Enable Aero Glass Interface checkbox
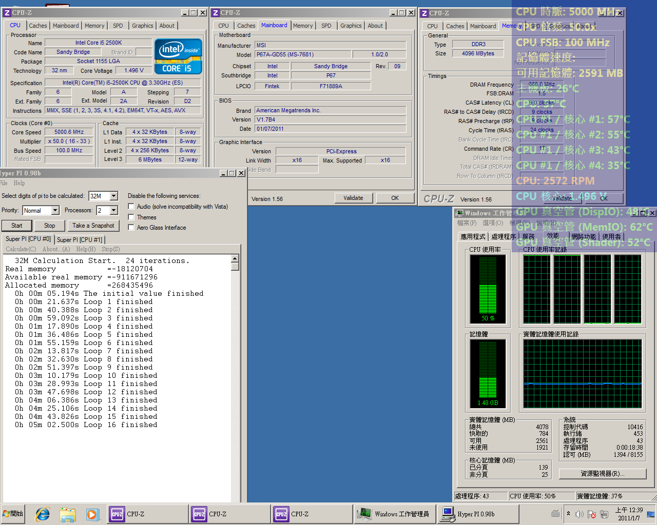 click(131, 227)
